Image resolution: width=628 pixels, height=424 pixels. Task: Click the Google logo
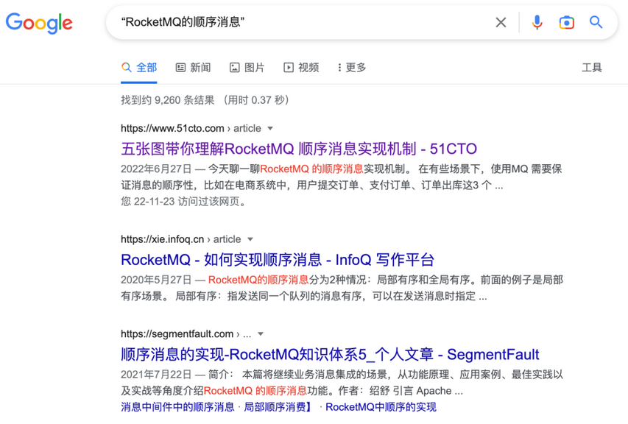[39, 23]
